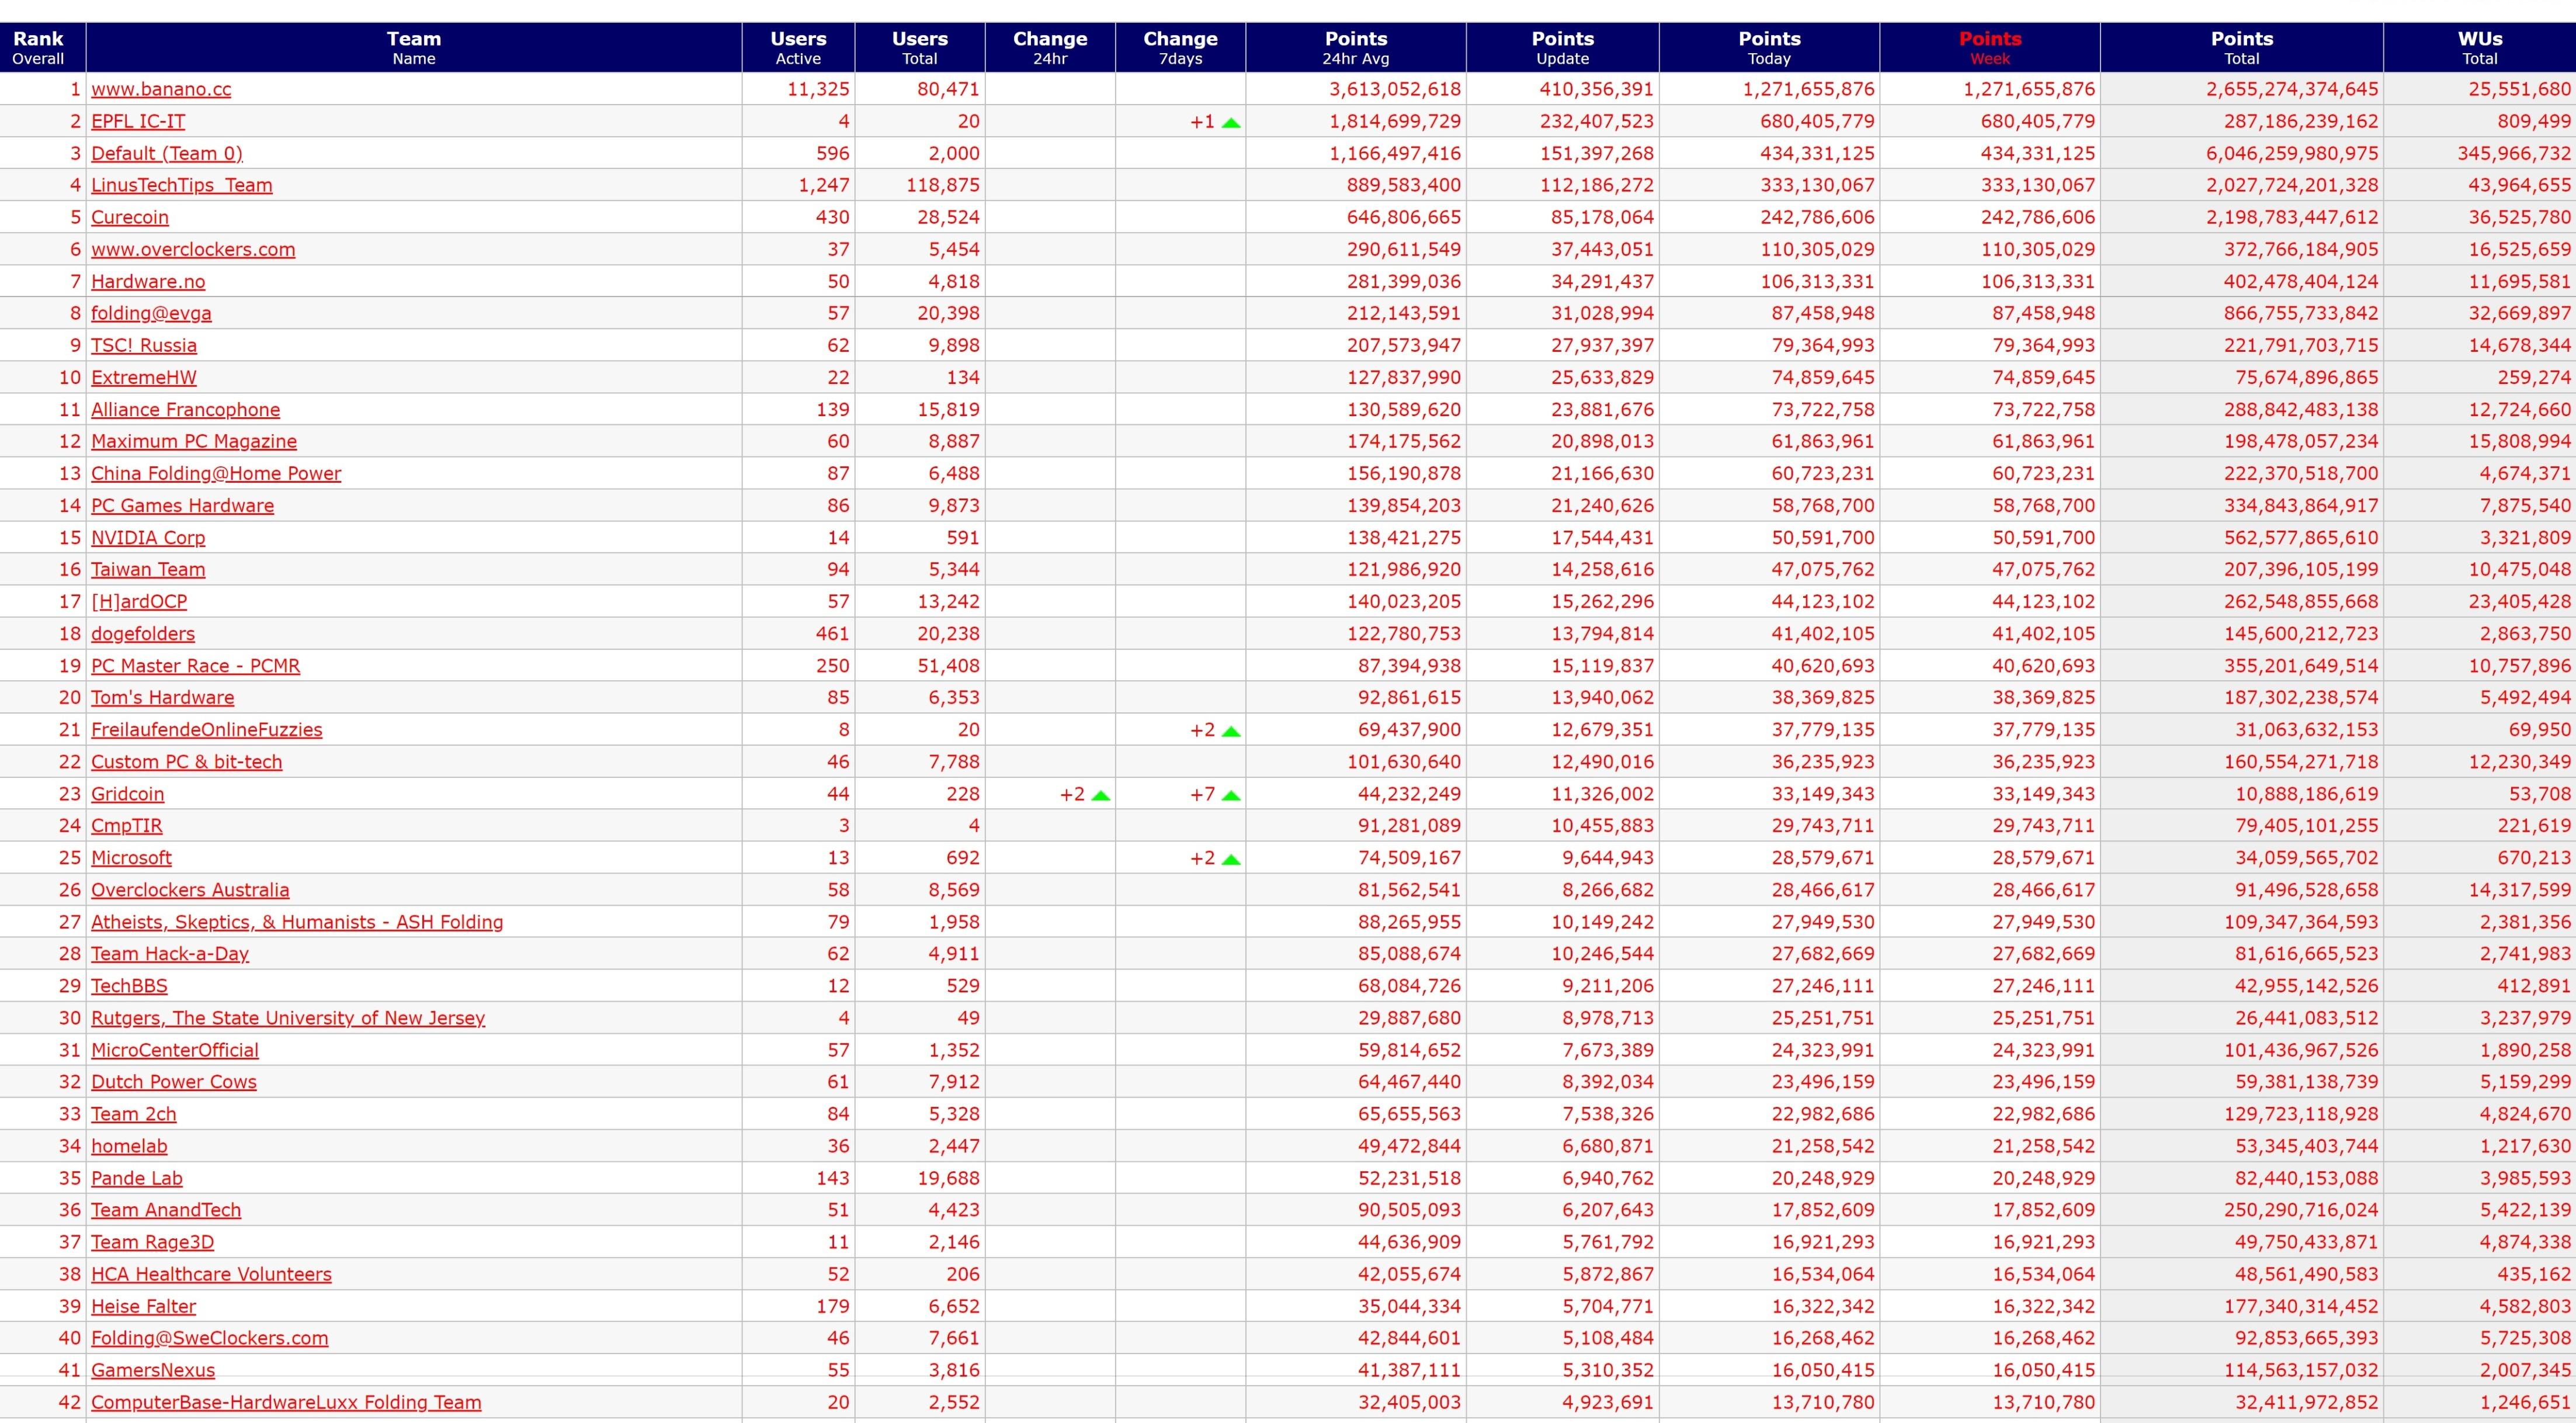Select banano.cc points total 2,655,274,374,645
The height and width of the screenshot is (1423, 2576).
point(2292,89)
